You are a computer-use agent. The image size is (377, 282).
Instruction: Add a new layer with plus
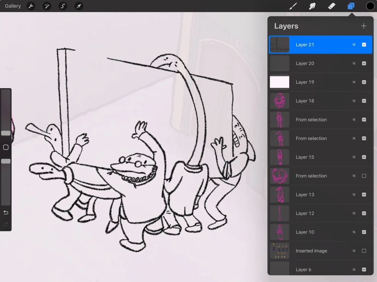(364, 26)
